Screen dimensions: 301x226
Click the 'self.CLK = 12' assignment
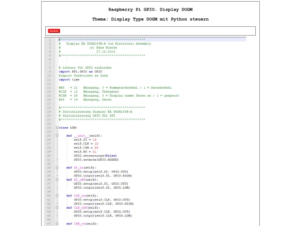[x=86, y=143]
